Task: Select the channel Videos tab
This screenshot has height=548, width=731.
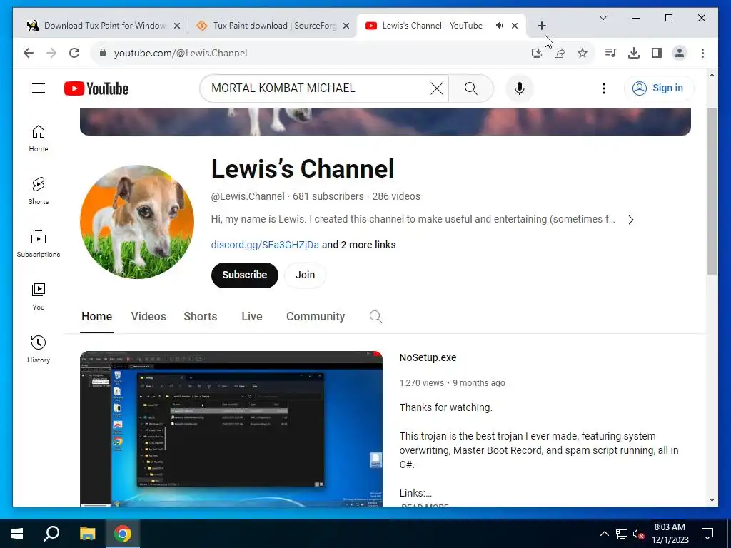Action: [148, 316]
